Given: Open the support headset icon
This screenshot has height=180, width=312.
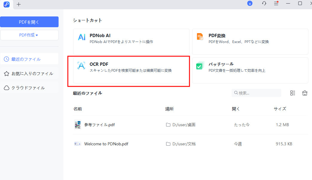Looking at the screenshot, I should pyautogui.click(x=264, y=4).
